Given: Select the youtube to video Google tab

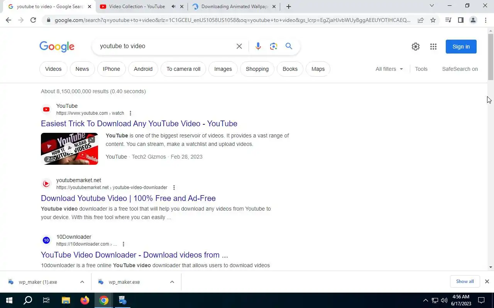Looking at the screenshot, I should (49, 7).
